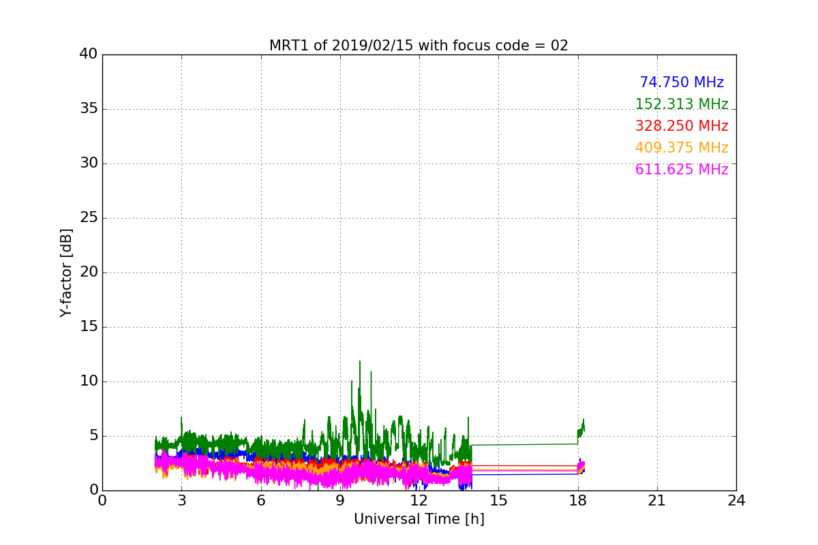
Task: Click the x-axis tick label 6
Action: [261, 501]
